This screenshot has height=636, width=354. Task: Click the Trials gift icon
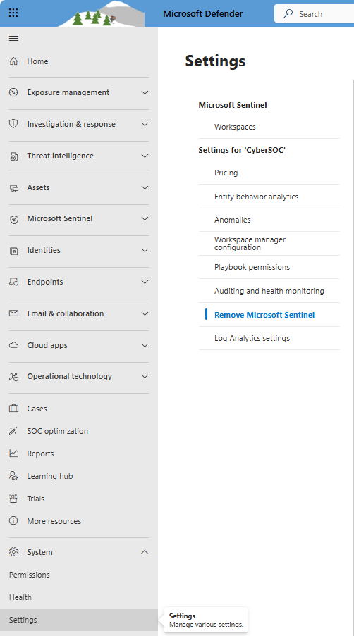(13, 499)
